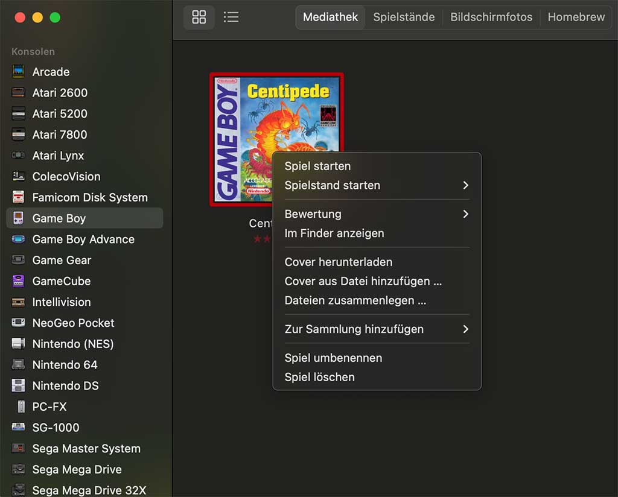This screenshot has height=497, width=618.
Task: Open Atari 5200 library by its label
Action: (60, 113)
